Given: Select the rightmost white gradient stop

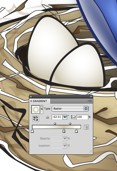Looking at the screenshot, I should pos(77,131).
